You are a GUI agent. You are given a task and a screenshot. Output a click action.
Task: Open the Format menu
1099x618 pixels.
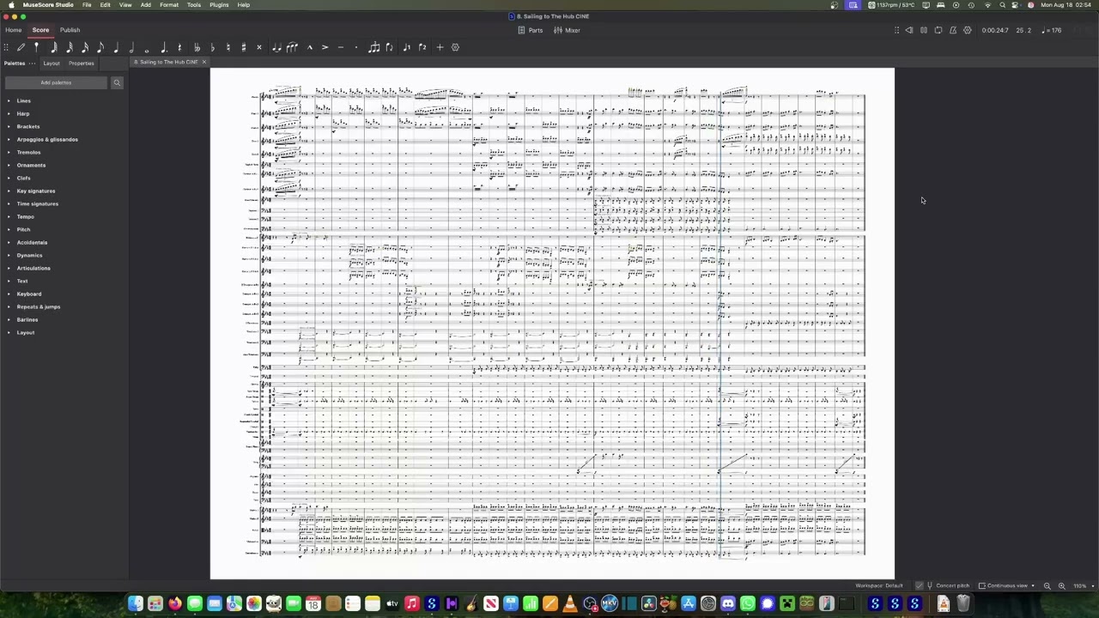coord(169,5)
